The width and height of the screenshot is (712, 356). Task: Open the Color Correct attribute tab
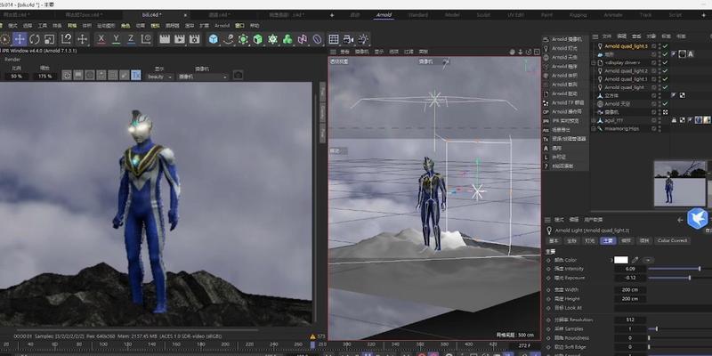[673, 240]
